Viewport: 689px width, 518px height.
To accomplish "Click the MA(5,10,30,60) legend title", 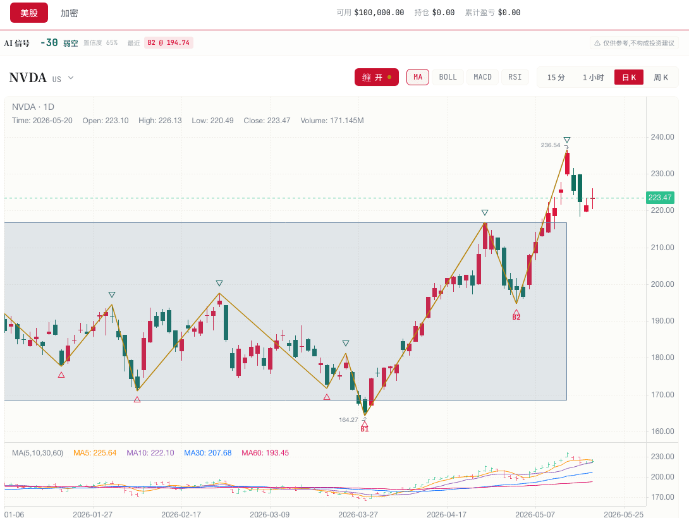I will point(38,452).
